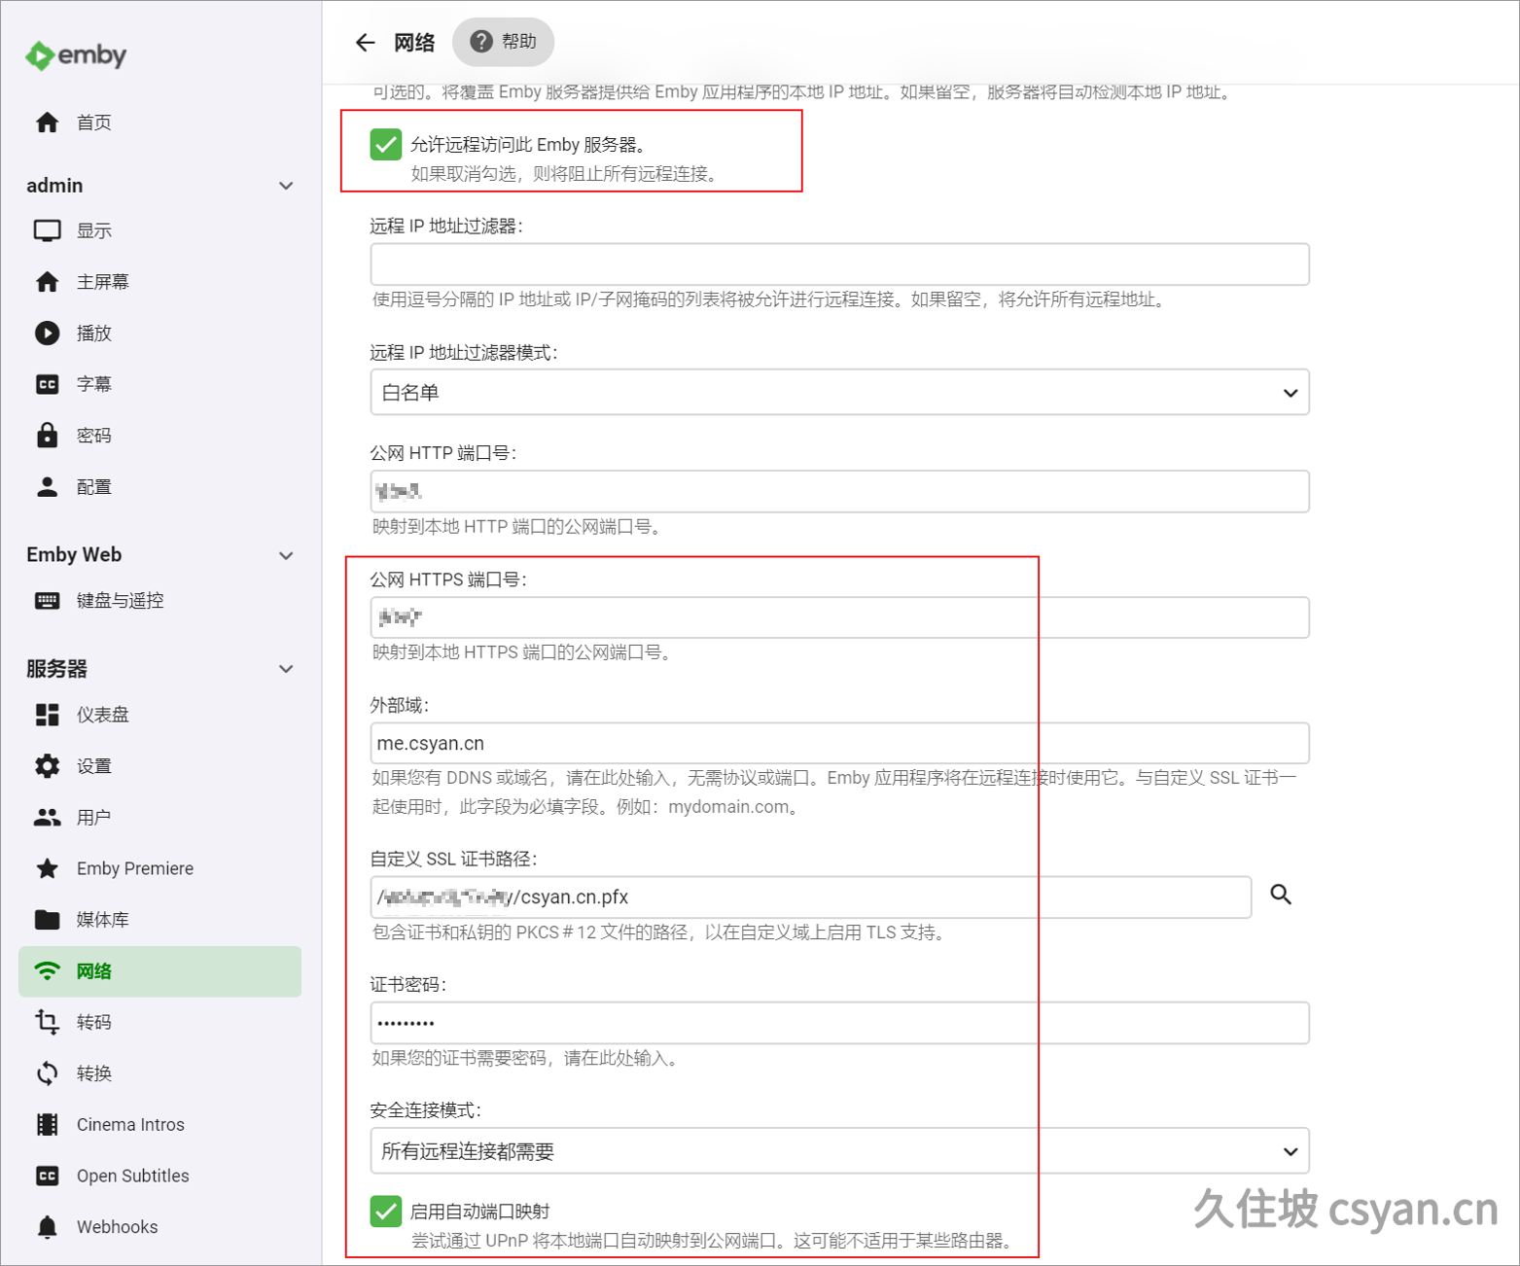Click the 网络 page title
The width and height of the screenshot is (1520, 1266).
pyautogui.click(x=414, y=42)
